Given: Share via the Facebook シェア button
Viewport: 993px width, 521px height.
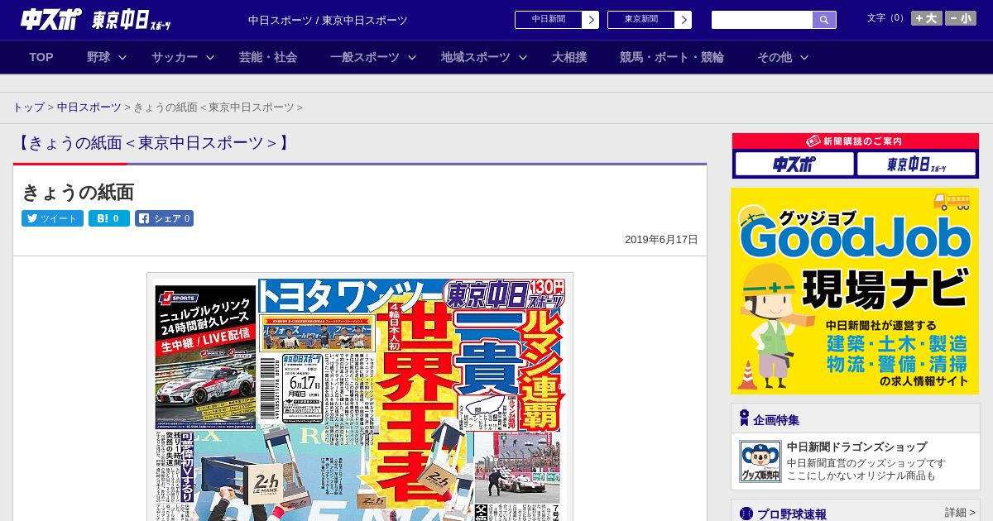Looking at the screenshot, I should (x=164, y=218).
